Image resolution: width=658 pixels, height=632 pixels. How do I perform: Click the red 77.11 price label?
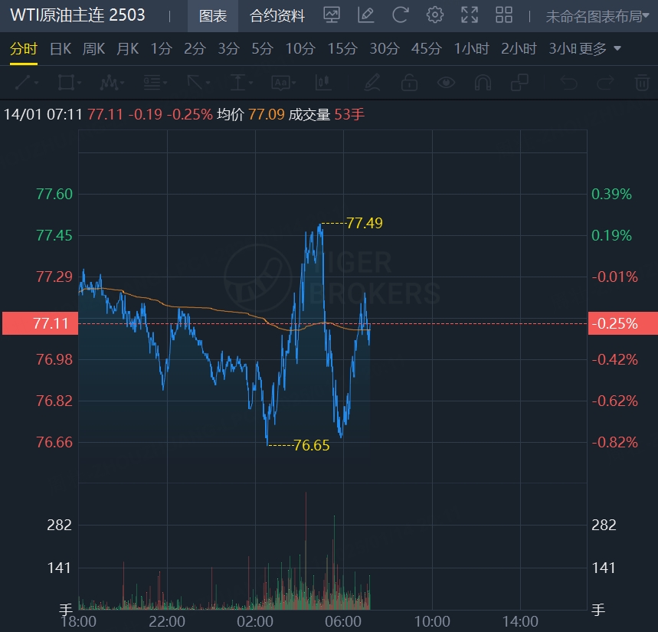coord(39,323)
